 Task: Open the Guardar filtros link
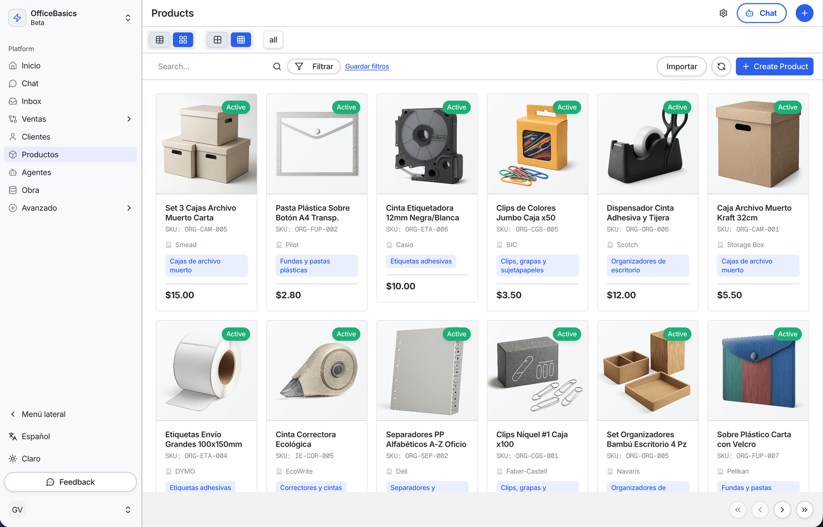tap(367, 66)
